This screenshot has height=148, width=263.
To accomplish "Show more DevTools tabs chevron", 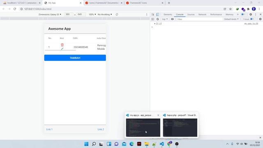I will pos(238,14).
